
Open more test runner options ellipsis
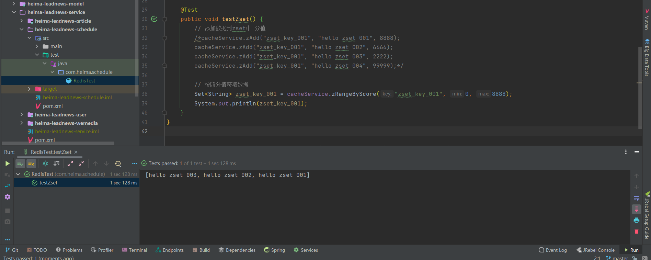click(134, 163)
